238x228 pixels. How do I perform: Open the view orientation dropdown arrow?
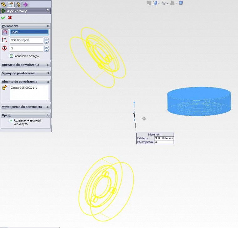point(159,3)
